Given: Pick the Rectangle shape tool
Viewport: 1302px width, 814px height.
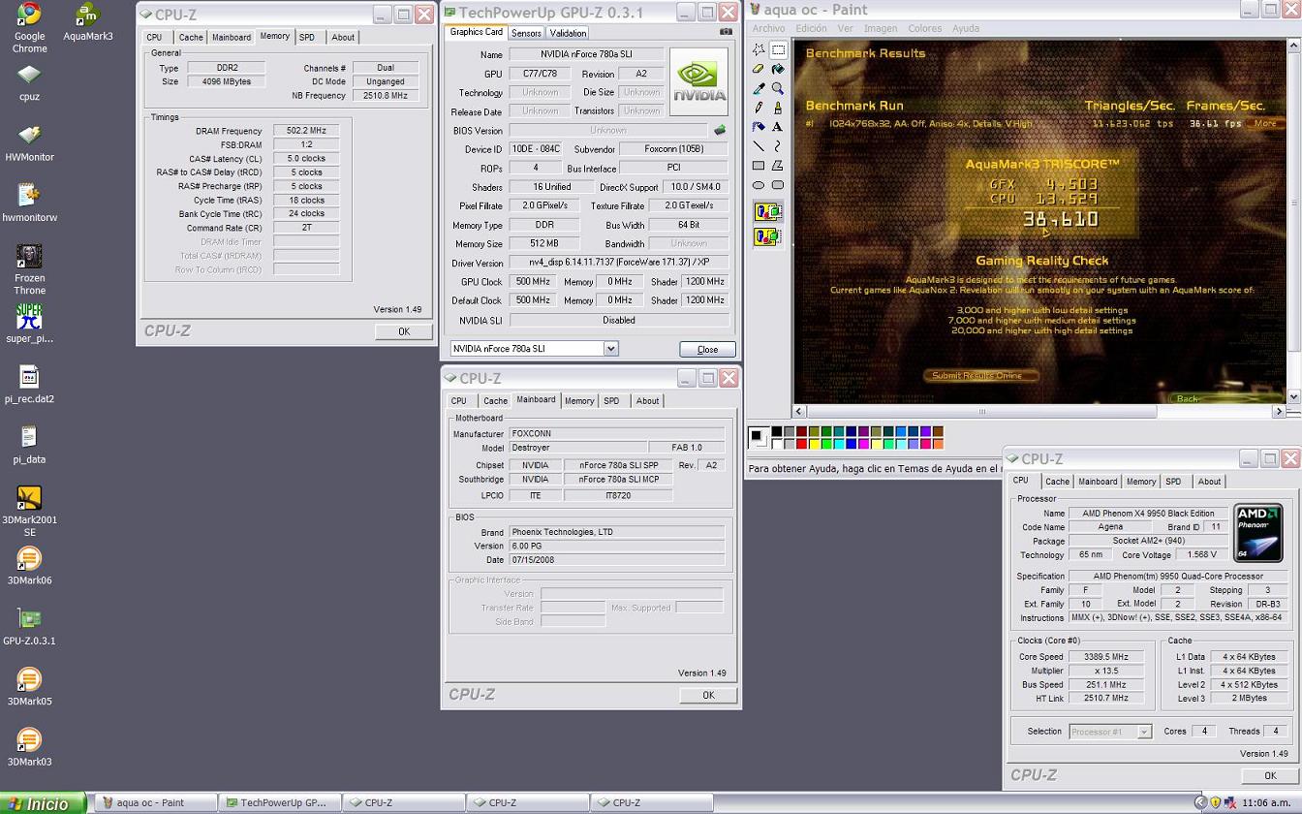Looking at the screenshot, I should (759, 166).
